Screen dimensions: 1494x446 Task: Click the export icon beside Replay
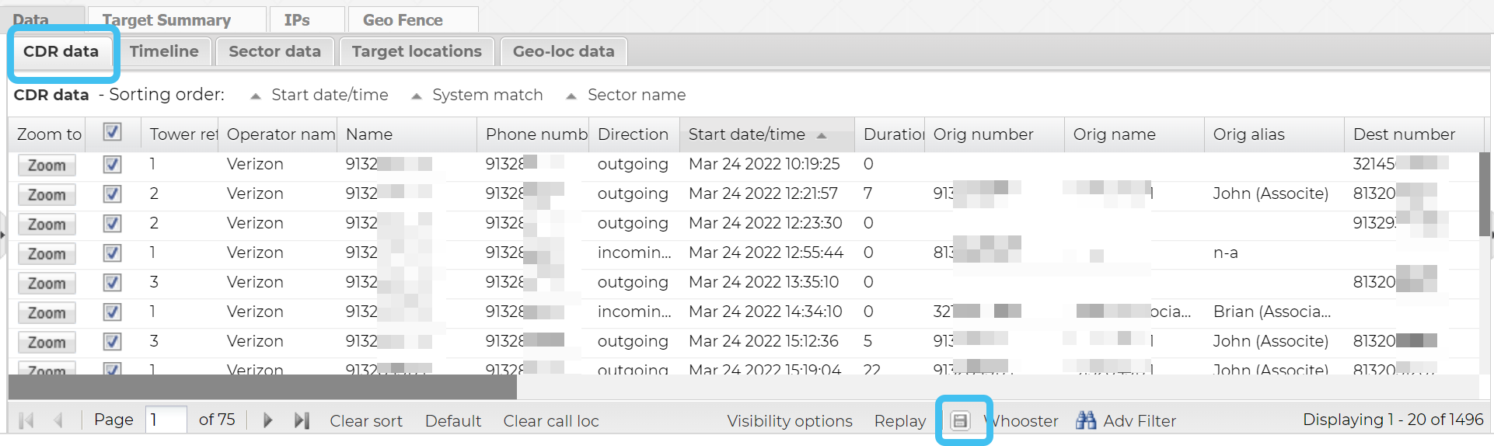961,420
